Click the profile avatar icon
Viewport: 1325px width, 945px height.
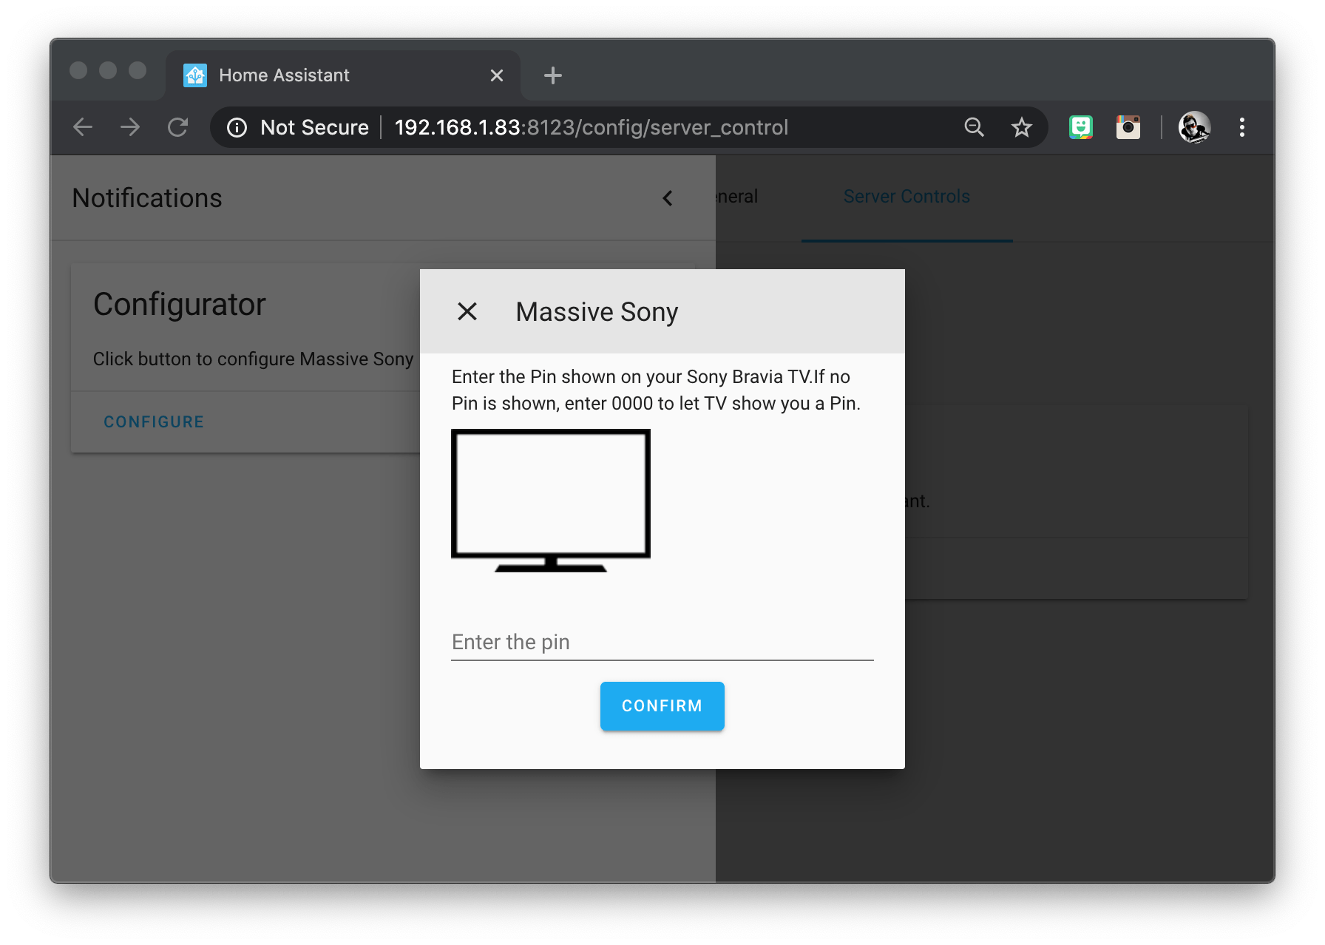pyautogui.click(x=1195, y=127)
